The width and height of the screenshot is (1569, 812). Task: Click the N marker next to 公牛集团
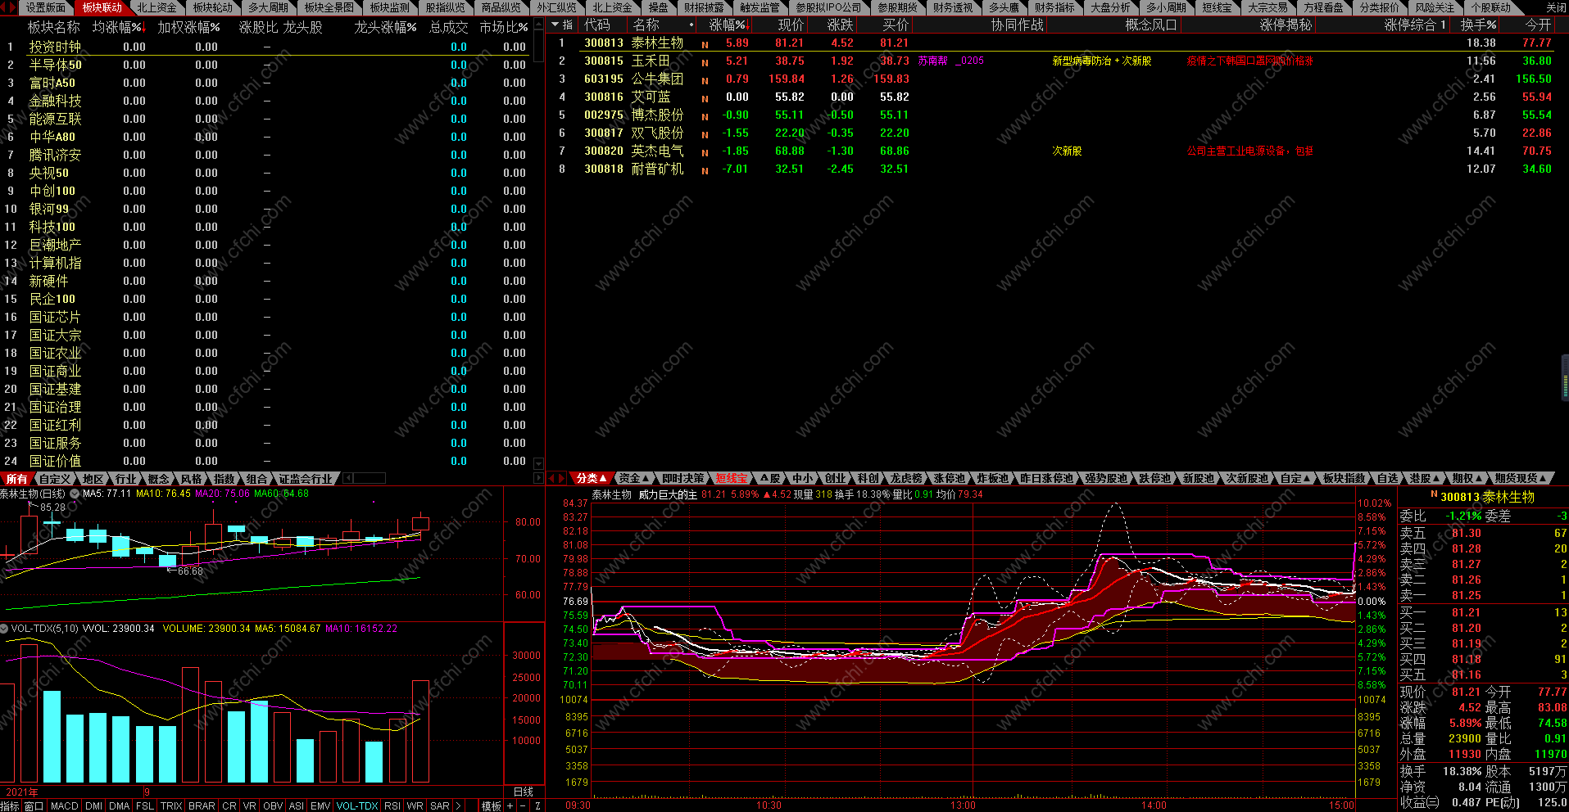click(705, 79)
